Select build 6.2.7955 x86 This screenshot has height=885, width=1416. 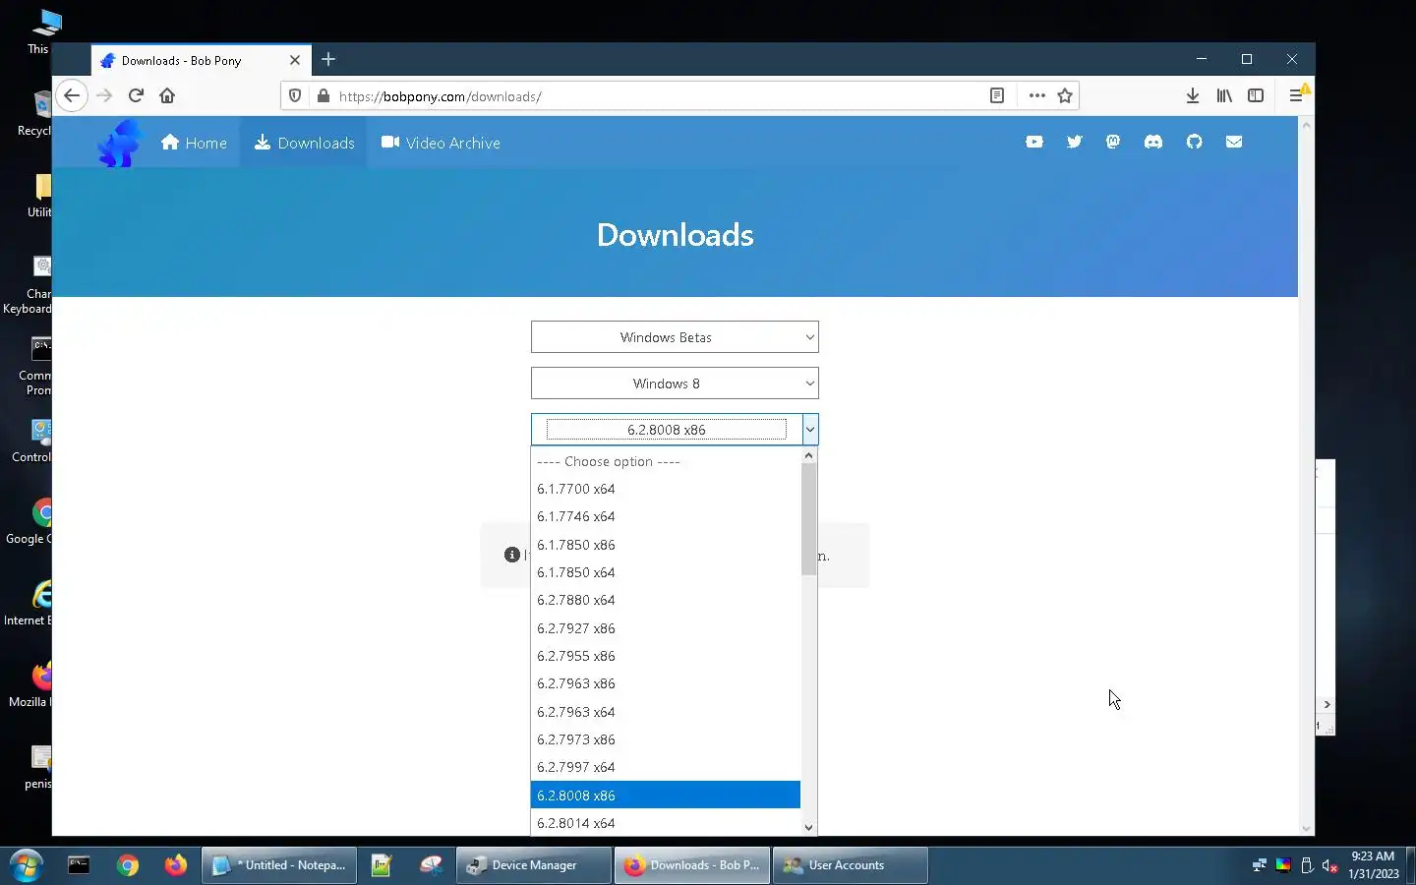pos(666,656)
